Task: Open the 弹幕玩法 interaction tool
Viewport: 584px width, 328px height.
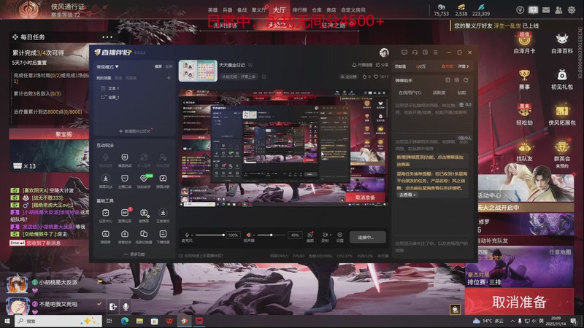Action: click(105, 181)
